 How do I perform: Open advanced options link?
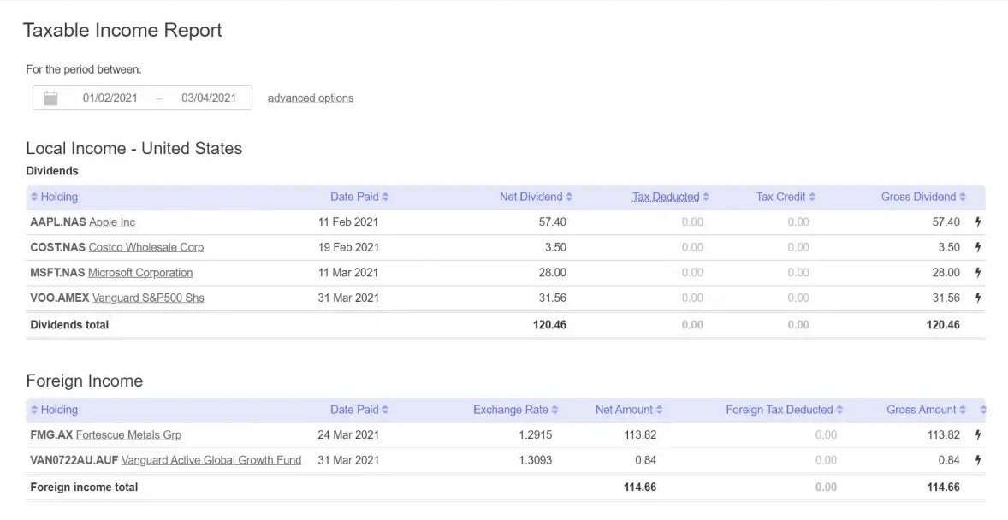[311, 97]
